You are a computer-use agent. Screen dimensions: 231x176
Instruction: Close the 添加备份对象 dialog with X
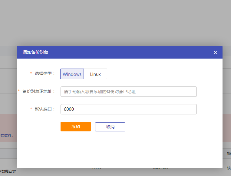215,52
